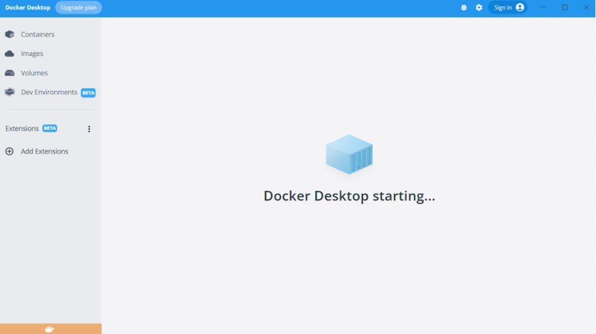Click the Docker Desktop title text
The image size is (596, 334).
click(x=28, y=7)
